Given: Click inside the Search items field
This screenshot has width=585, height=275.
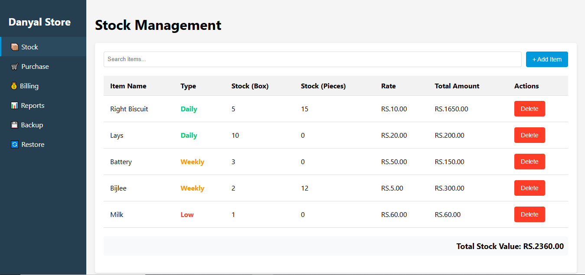Looking at the screenshot, I should 312,59.
